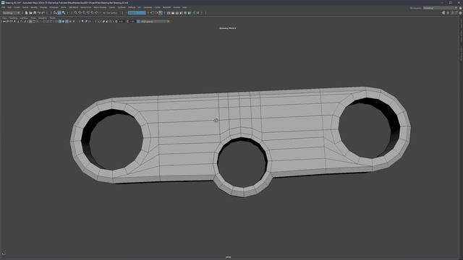The height and width of the screenshot is (260, 463).
Task: Toggle select by object type mode
Action: 59,13
